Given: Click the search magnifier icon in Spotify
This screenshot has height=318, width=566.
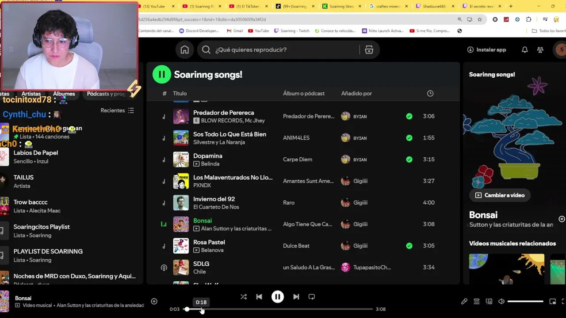Looking at the screenshot, I should point(206,50).
